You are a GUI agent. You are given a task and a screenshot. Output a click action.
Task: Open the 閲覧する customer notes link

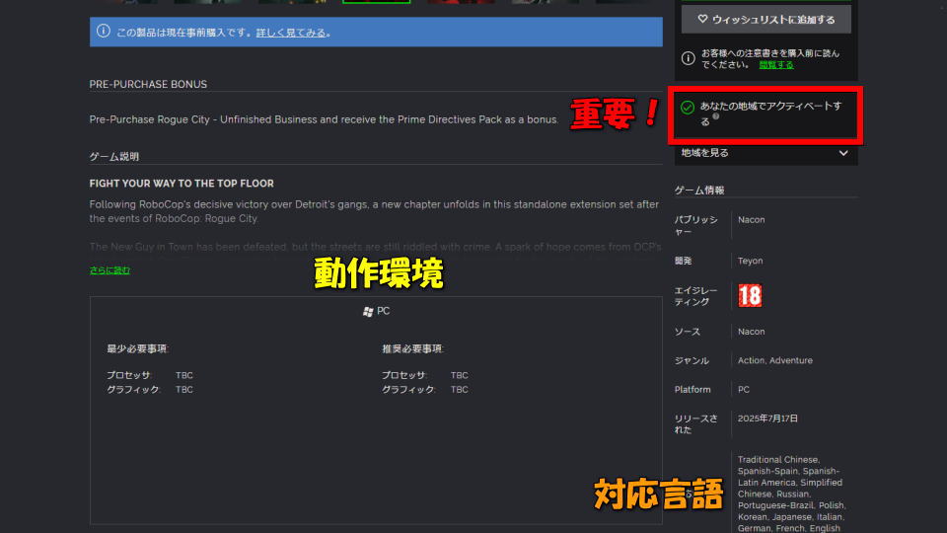tap(776, 65)
